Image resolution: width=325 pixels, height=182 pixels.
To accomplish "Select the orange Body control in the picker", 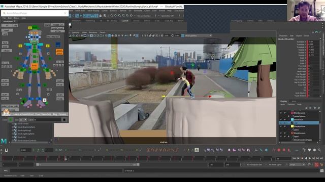I will [34, 66].
